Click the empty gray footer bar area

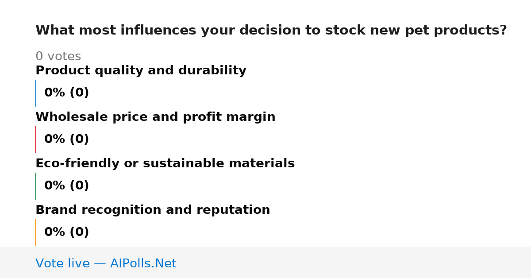(x=354, y=263)
